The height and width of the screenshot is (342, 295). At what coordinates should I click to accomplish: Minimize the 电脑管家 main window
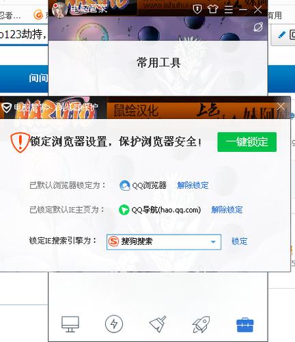(x=243, y=10)
